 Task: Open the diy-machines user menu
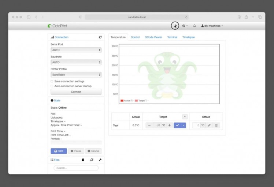point(212,26)
